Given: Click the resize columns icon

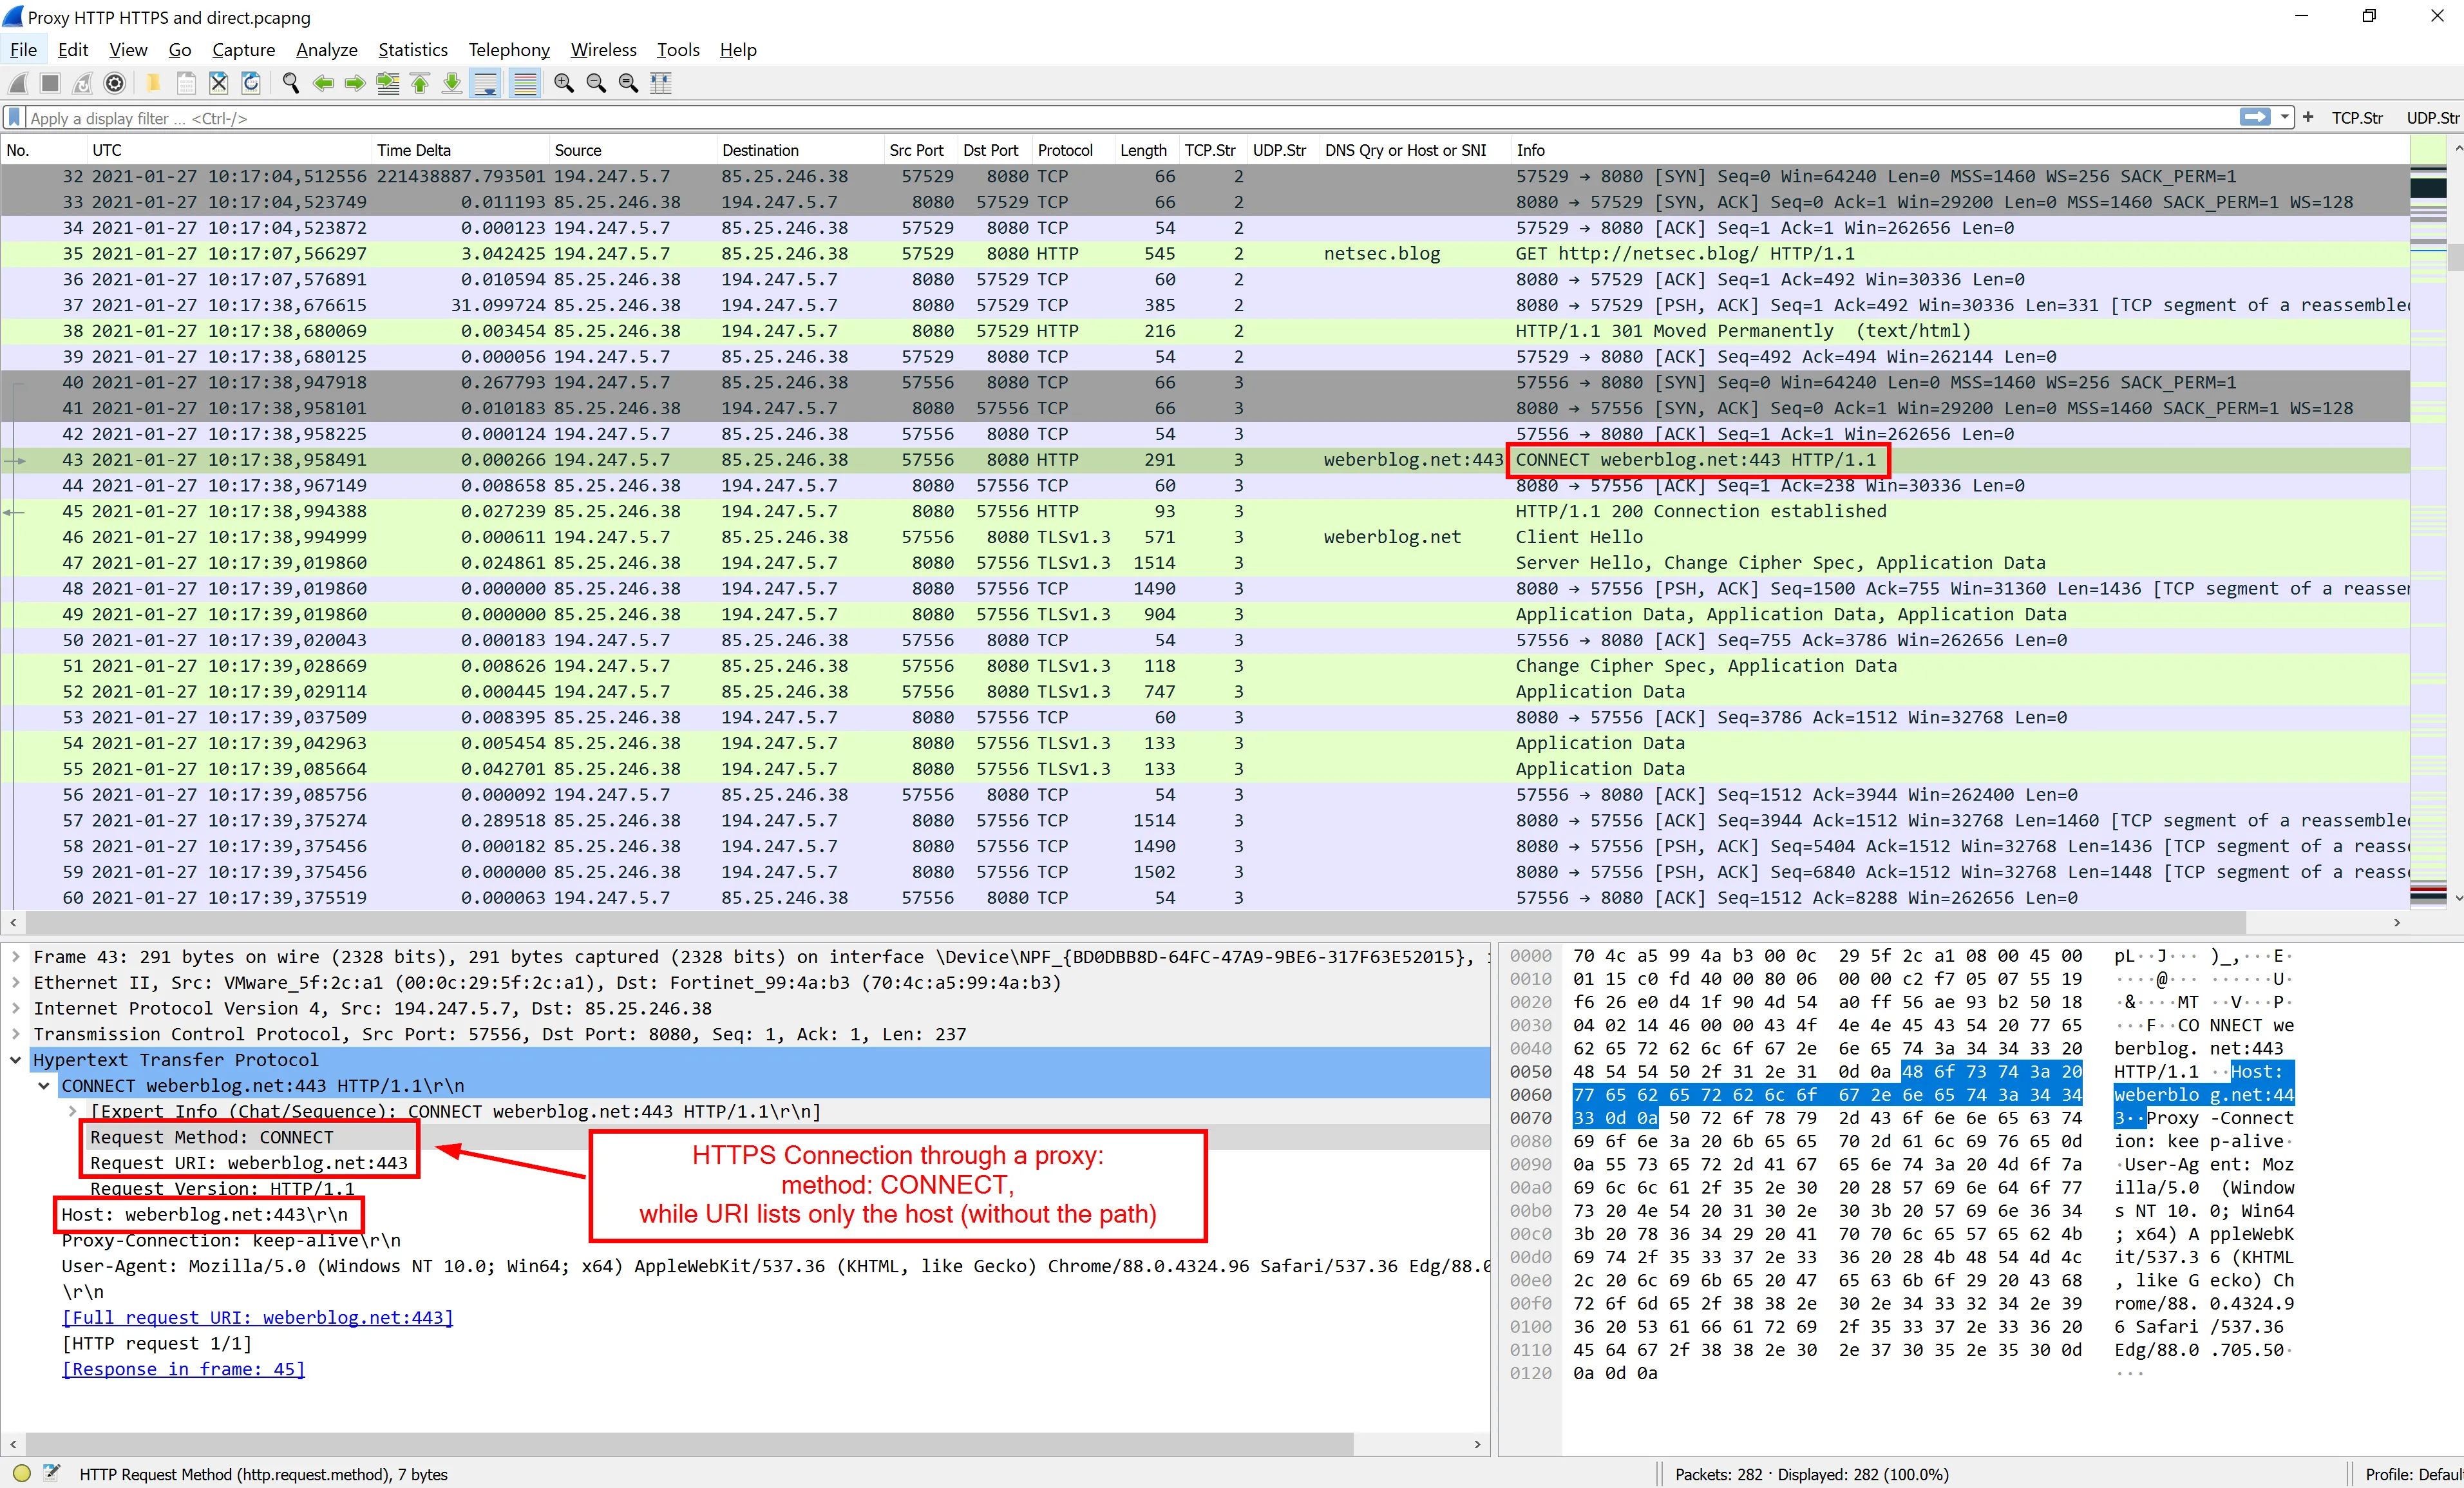Looking at the screenshot, I should click(x=661, y=83).
